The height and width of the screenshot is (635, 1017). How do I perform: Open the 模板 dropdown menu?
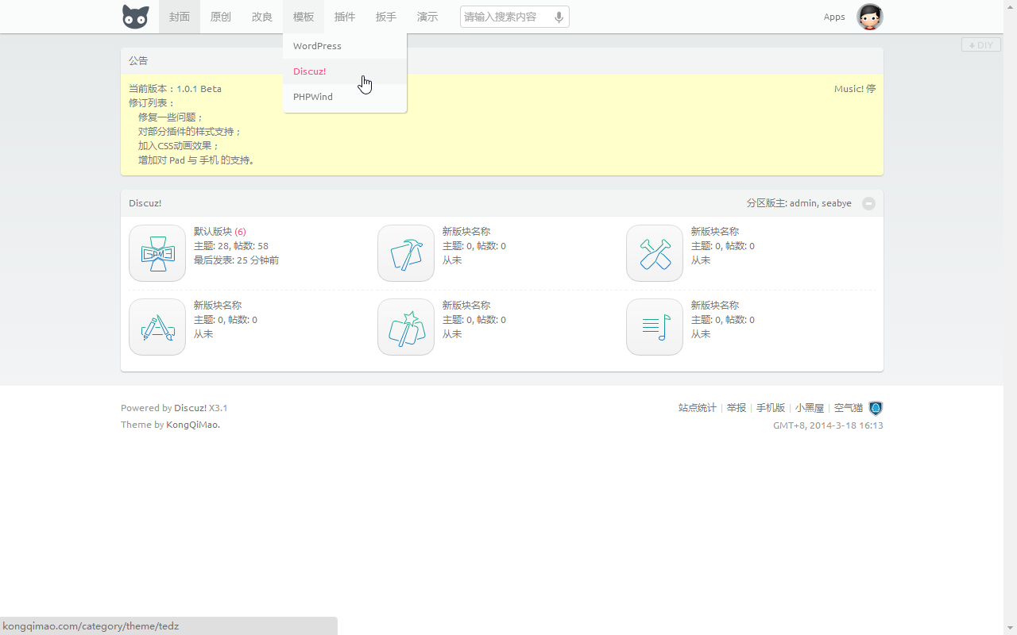pos(304,17)
